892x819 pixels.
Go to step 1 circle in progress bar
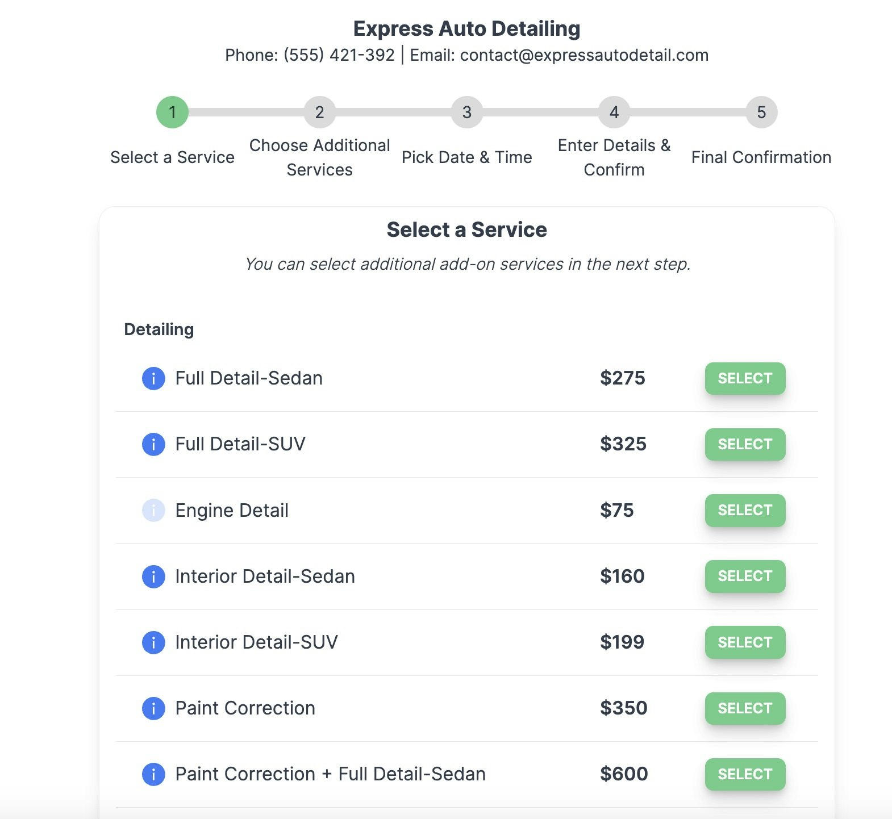(172, 112)
